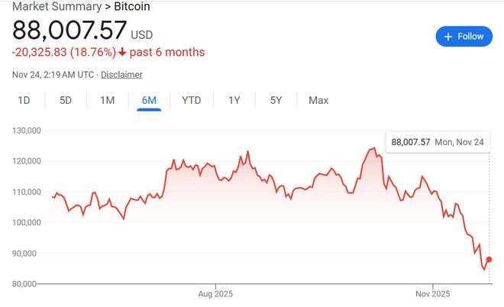
Task: Show the 1M chart range
Action: coord(108,100)
